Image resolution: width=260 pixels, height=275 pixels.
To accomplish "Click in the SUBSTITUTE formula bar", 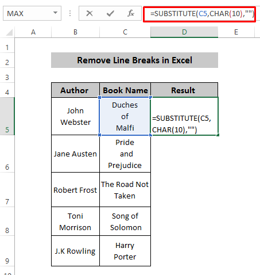I will click(199, 14).
